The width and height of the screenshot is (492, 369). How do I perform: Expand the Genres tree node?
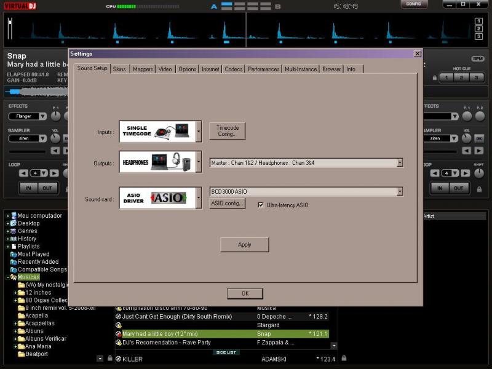pos(8,231)
